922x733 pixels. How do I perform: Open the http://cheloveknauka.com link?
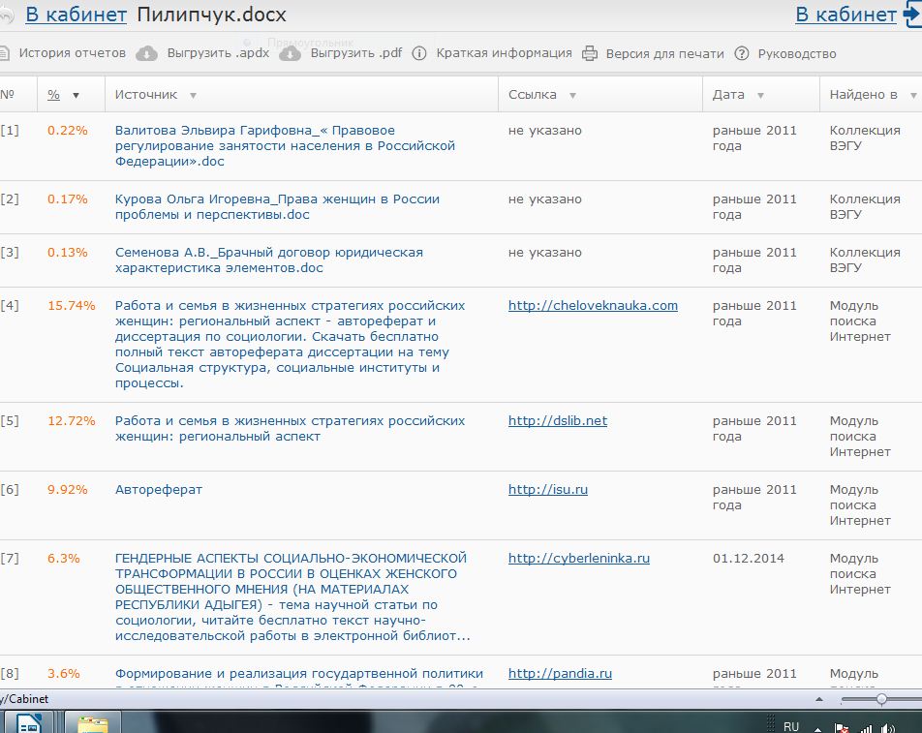[x=593, y=305]
